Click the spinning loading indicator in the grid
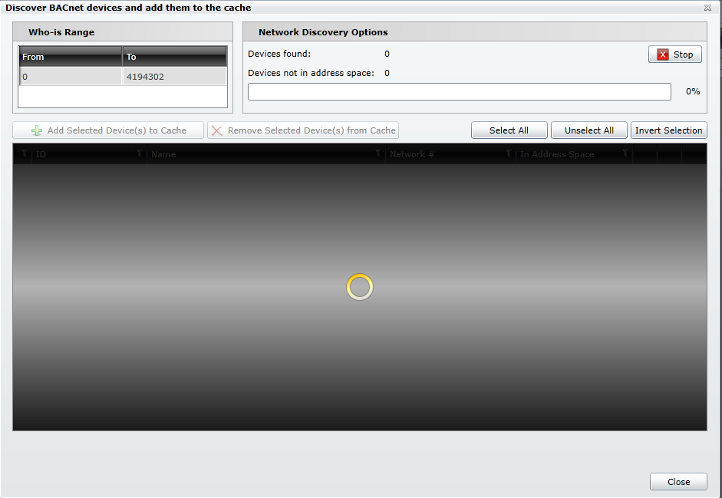 coord(359,287)
